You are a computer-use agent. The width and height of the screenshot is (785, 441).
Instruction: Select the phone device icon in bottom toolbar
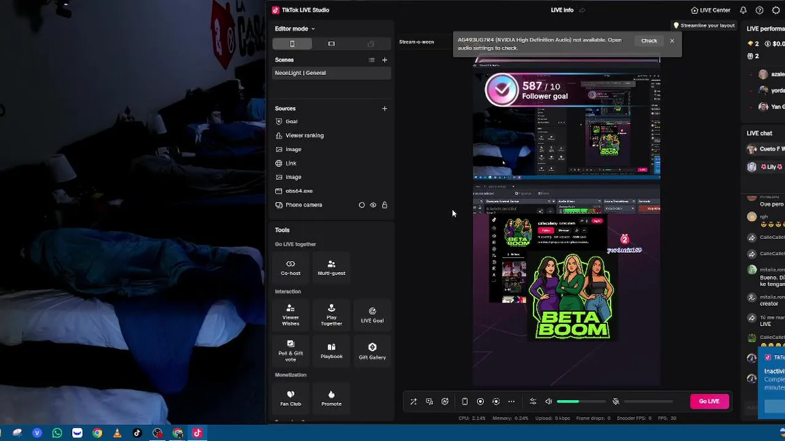pyautogui.click(x=465, y=402)
